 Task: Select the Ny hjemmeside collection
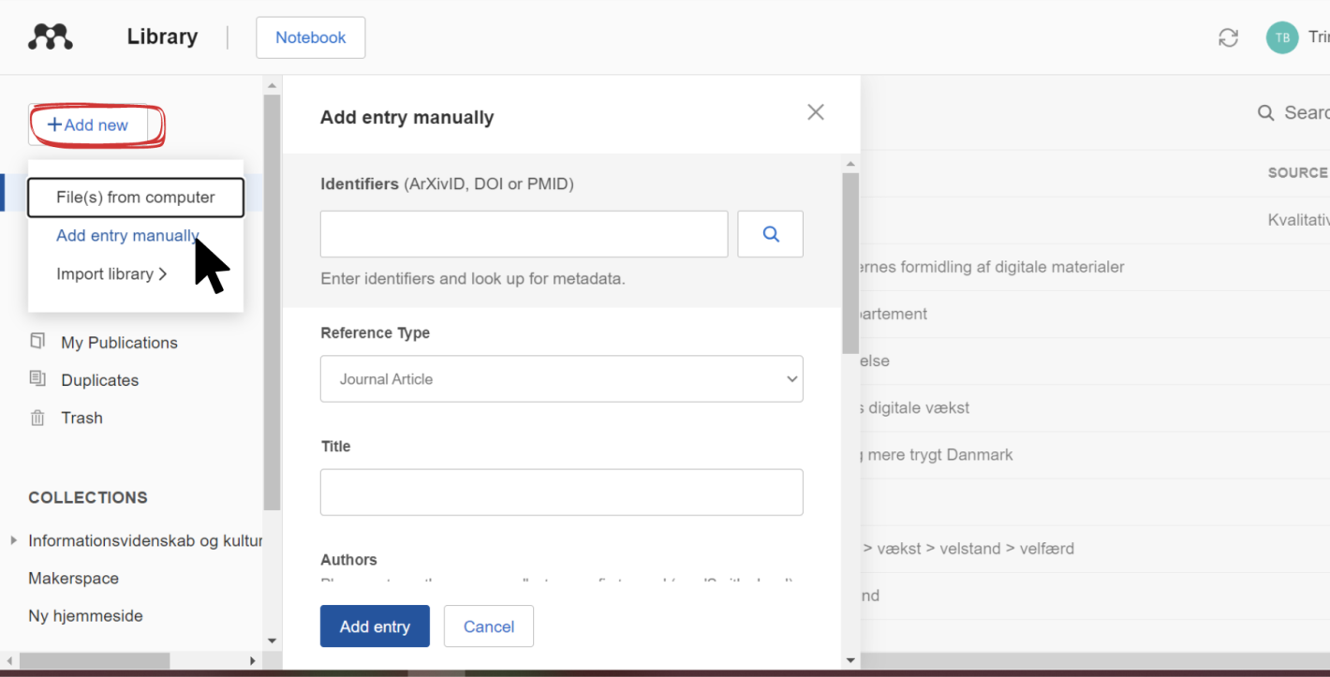[x=85, y=616]
